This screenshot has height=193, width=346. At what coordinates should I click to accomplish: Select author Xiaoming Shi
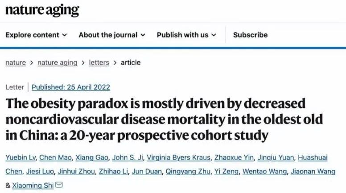pyautogui.click(x=32, y=185)
